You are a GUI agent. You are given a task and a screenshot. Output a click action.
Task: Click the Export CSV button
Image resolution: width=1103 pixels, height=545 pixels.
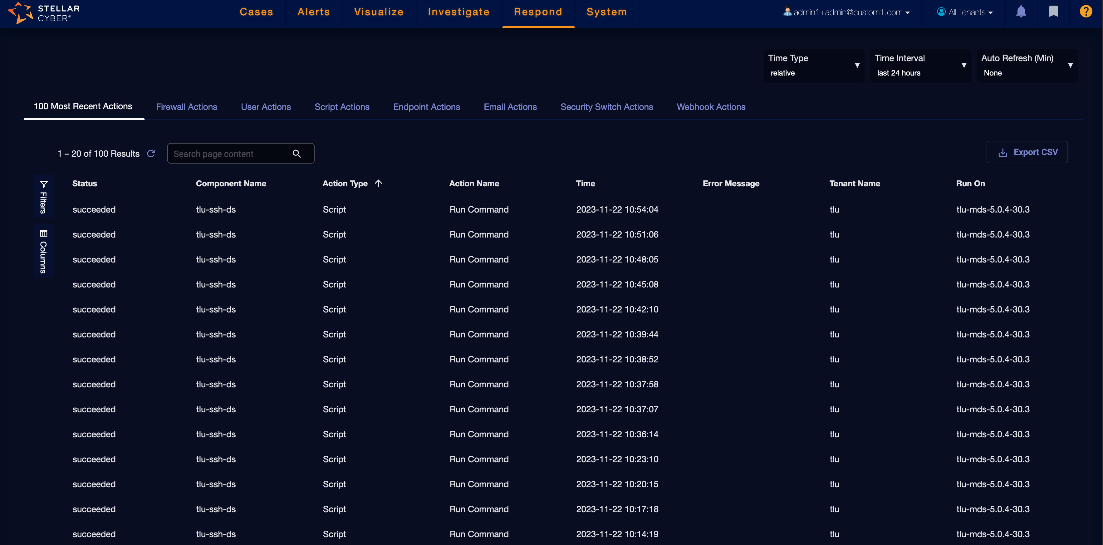(1027, 152)
